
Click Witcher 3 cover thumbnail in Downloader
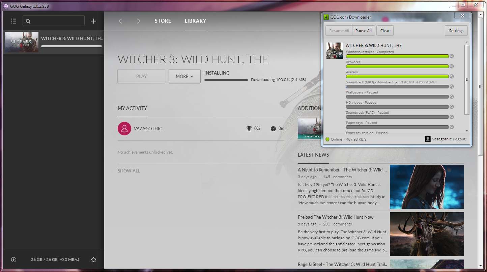(335, 51)
